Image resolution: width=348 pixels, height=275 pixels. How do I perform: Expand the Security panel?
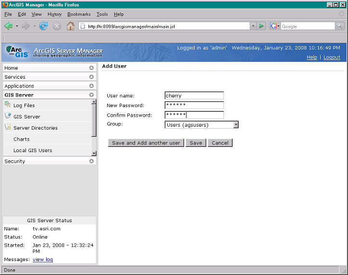point(91,161)
